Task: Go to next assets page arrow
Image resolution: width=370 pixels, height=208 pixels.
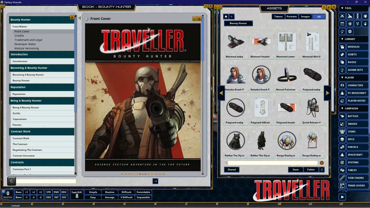Action: coord(327,93)
